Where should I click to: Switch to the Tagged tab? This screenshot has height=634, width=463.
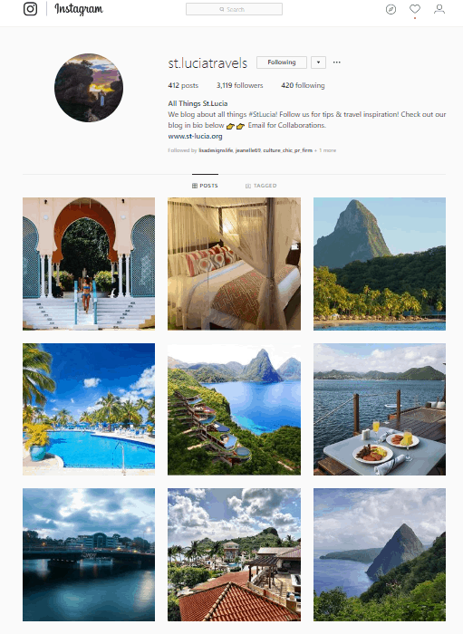click(261, 186)
